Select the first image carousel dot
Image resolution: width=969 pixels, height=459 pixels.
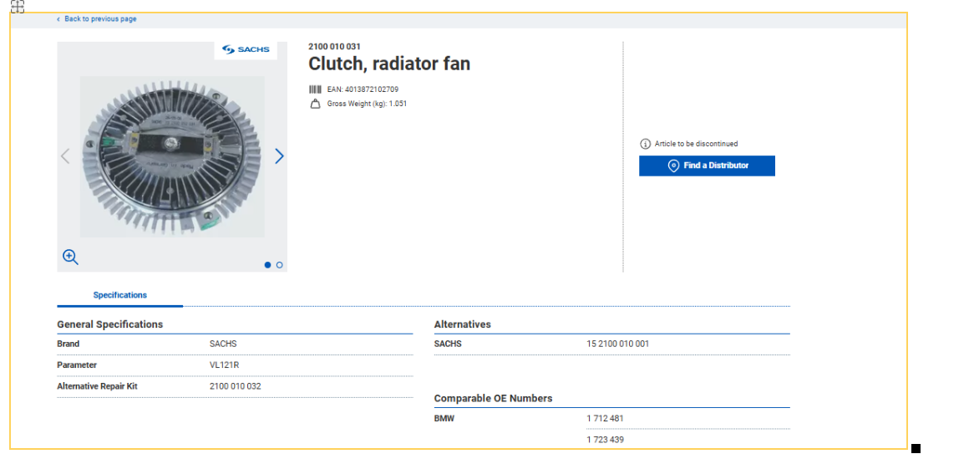267,265
